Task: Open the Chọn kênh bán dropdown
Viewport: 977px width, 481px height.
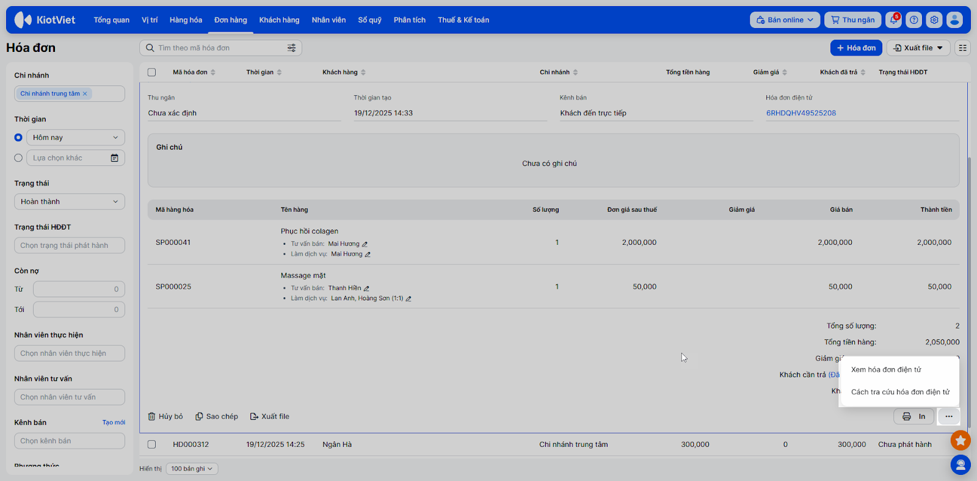Action: click(x=70, y=441)
